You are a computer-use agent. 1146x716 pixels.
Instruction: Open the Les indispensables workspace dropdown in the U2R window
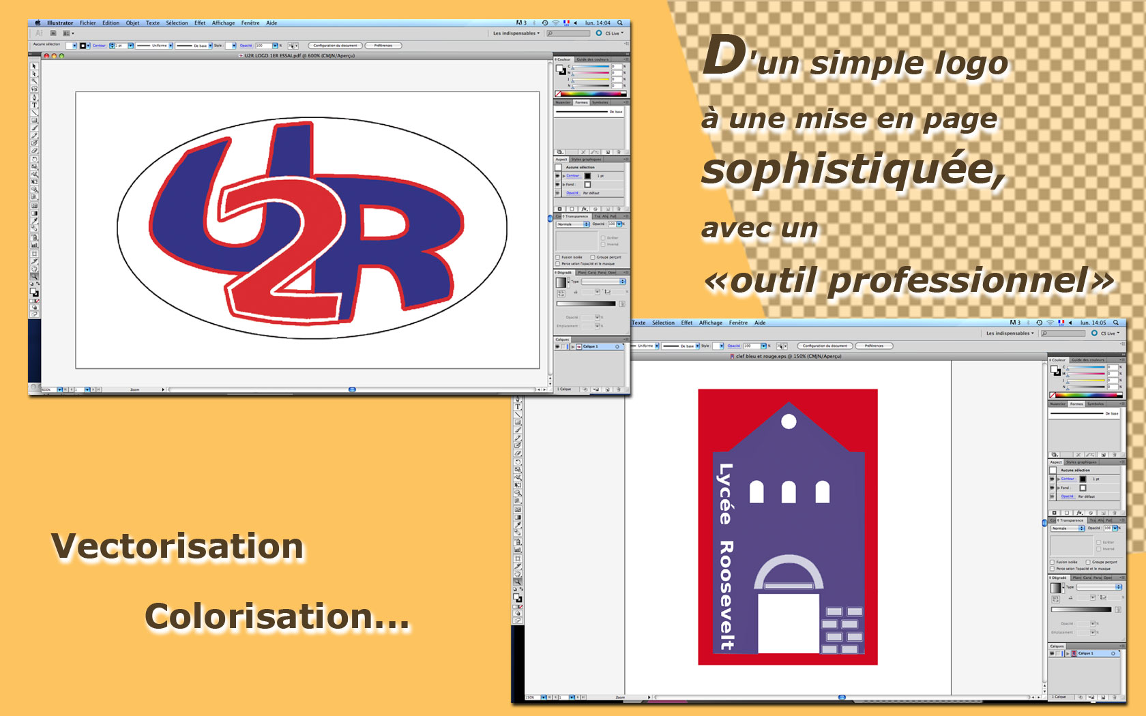516,33
